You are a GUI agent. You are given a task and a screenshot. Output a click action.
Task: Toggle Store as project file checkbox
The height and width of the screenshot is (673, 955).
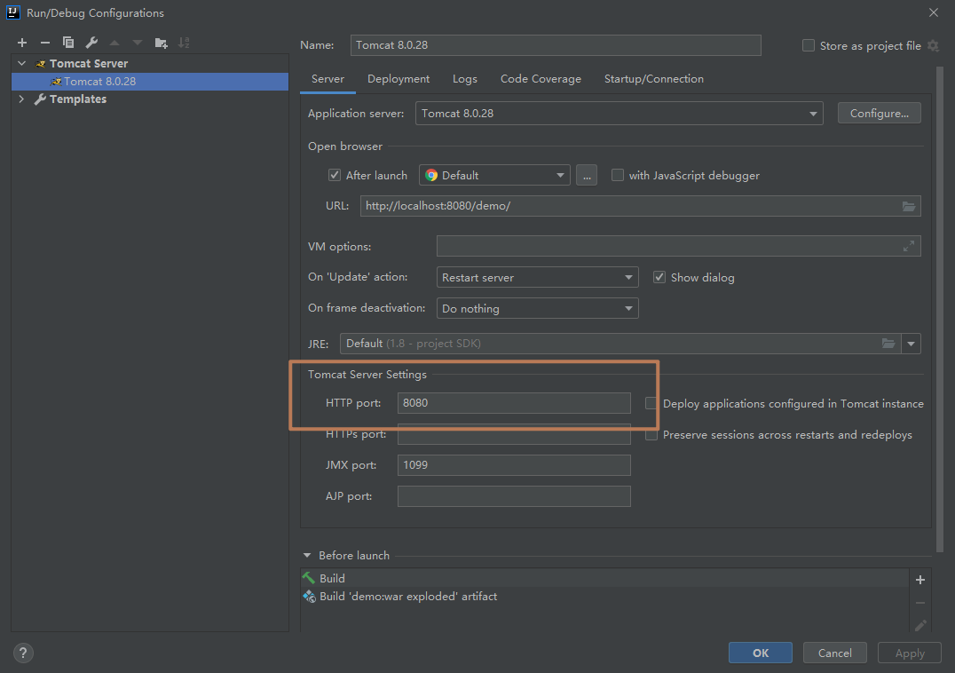point(809,45)
